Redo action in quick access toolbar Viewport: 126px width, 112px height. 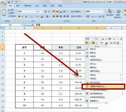[x=16, y=2]
